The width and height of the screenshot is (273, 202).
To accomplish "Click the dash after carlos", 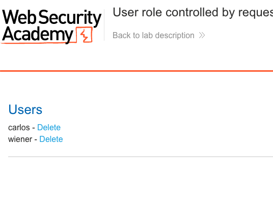I will point(34,128).
